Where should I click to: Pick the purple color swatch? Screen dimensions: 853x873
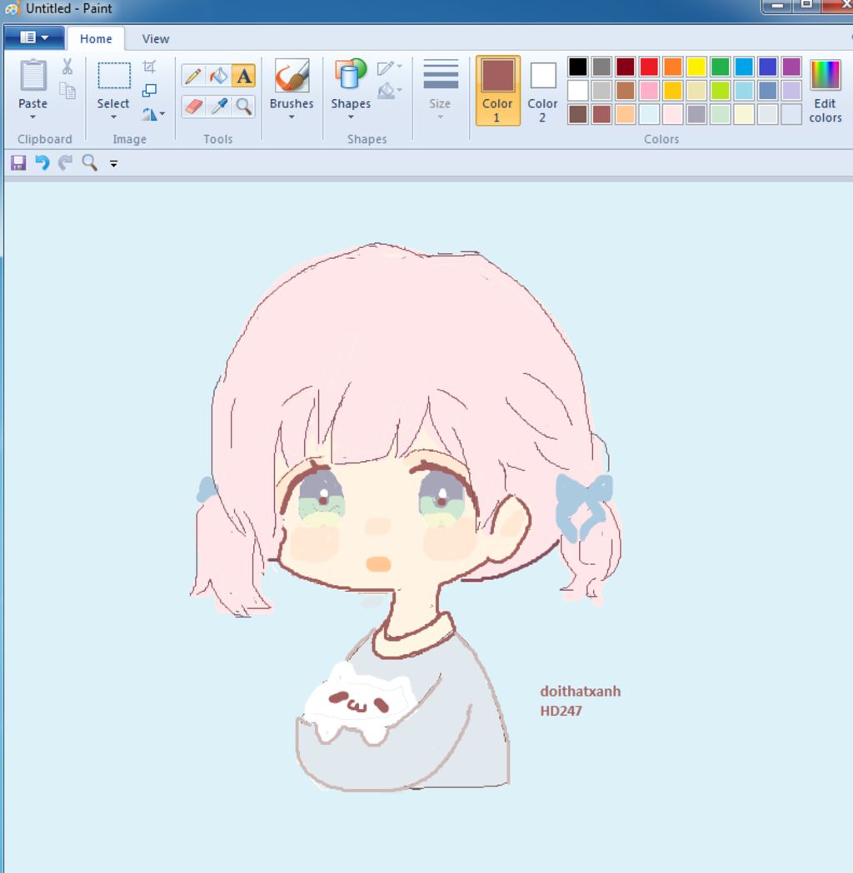click(x=791, y=67)
